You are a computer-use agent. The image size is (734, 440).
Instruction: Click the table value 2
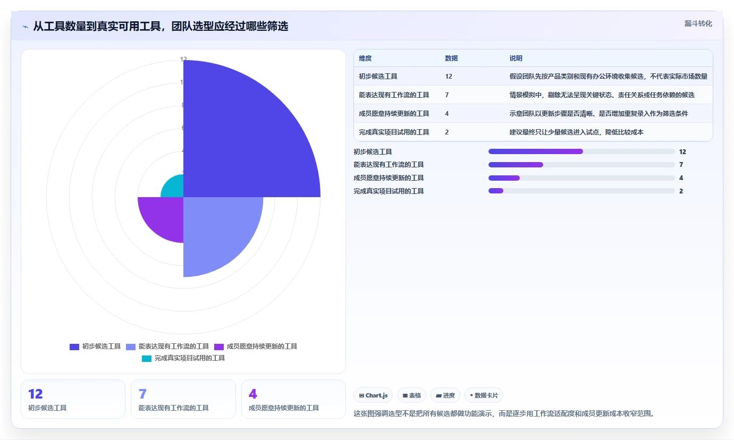(x=447, y=132)
